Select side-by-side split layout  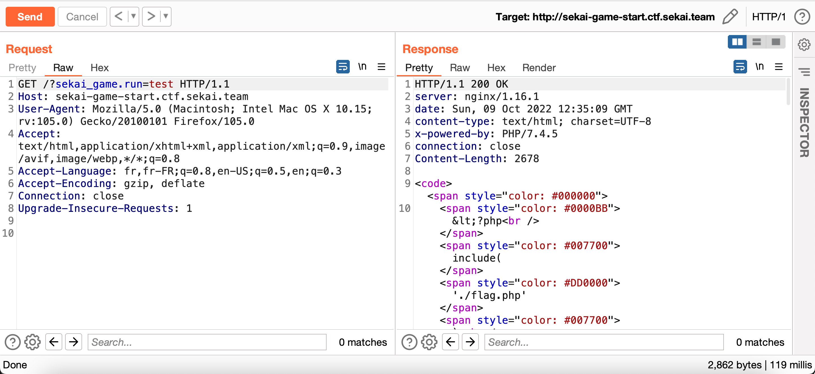point(737,42)
